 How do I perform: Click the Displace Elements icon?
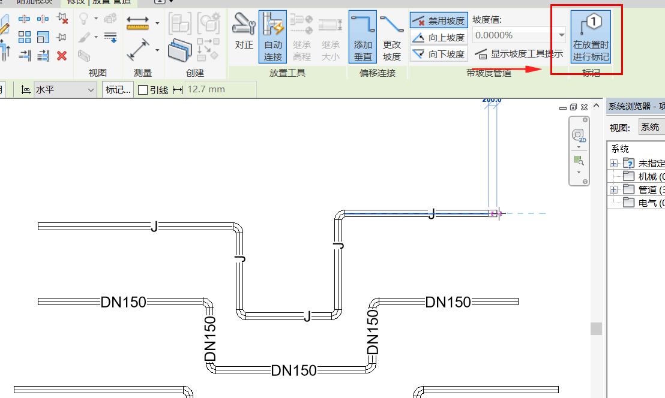110,18
